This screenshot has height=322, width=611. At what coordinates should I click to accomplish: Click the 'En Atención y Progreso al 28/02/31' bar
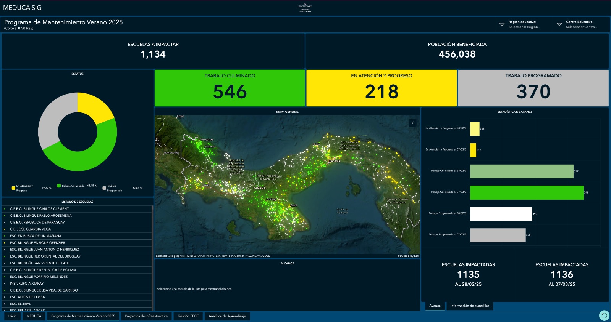(x=475, y=129)
